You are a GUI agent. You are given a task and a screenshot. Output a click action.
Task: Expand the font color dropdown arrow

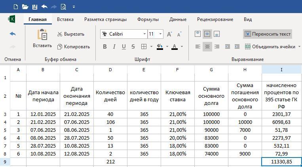[182, 47]
